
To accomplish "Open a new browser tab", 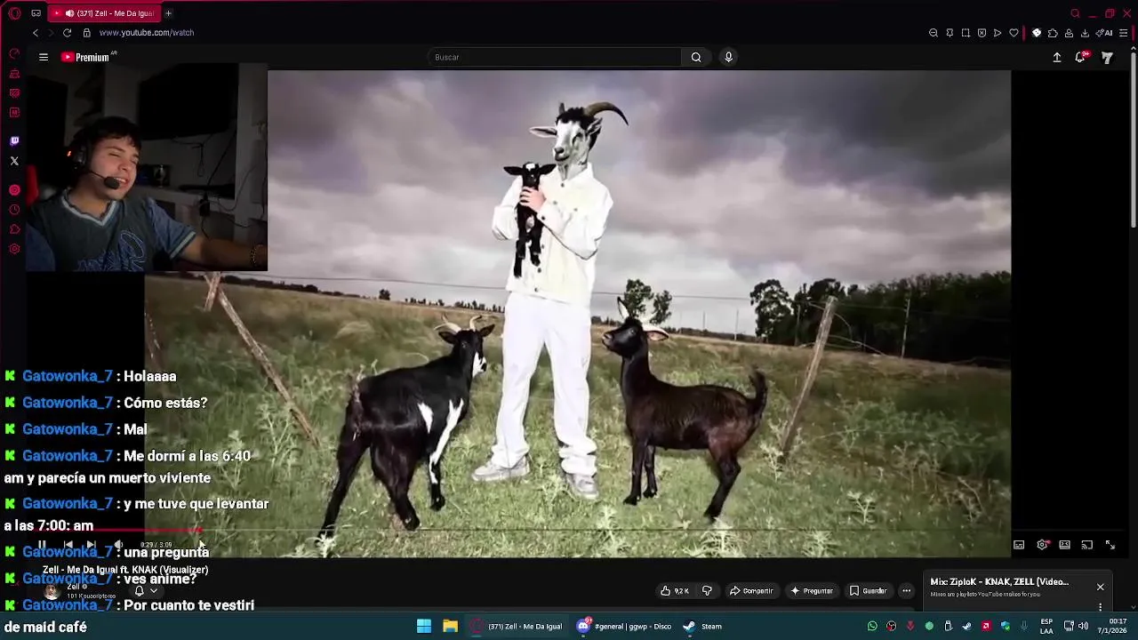I will coord(168,13).
